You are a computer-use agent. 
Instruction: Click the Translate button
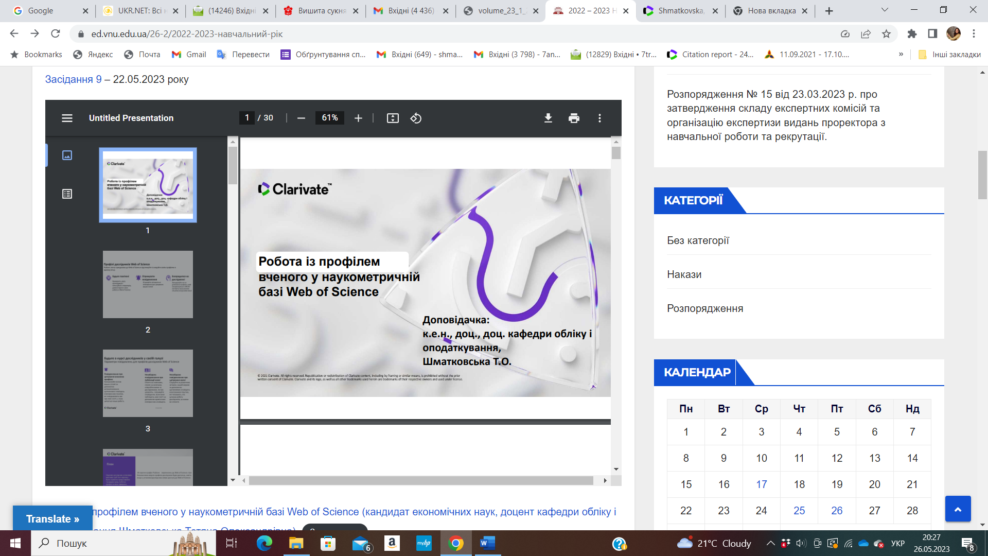[52, 518]
